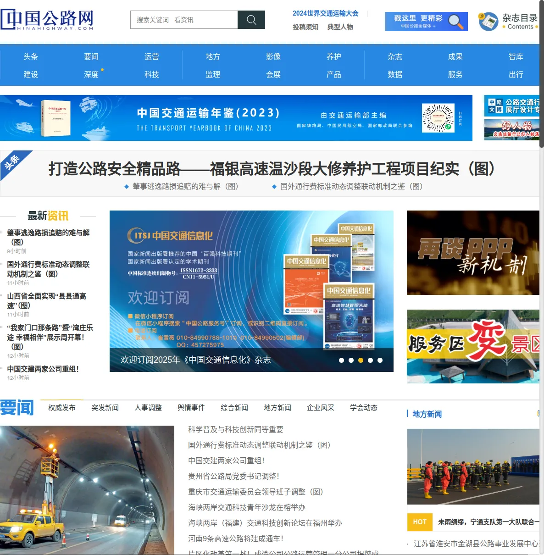Click the fourth carousel dot
544x555 pixels.
coord(370,360)
